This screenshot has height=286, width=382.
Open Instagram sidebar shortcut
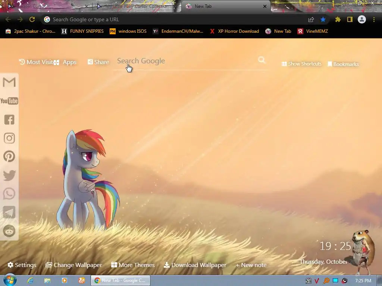9,138
